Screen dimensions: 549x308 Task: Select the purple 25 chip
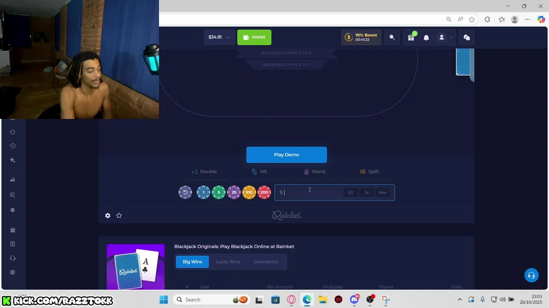tap(234, 192)
